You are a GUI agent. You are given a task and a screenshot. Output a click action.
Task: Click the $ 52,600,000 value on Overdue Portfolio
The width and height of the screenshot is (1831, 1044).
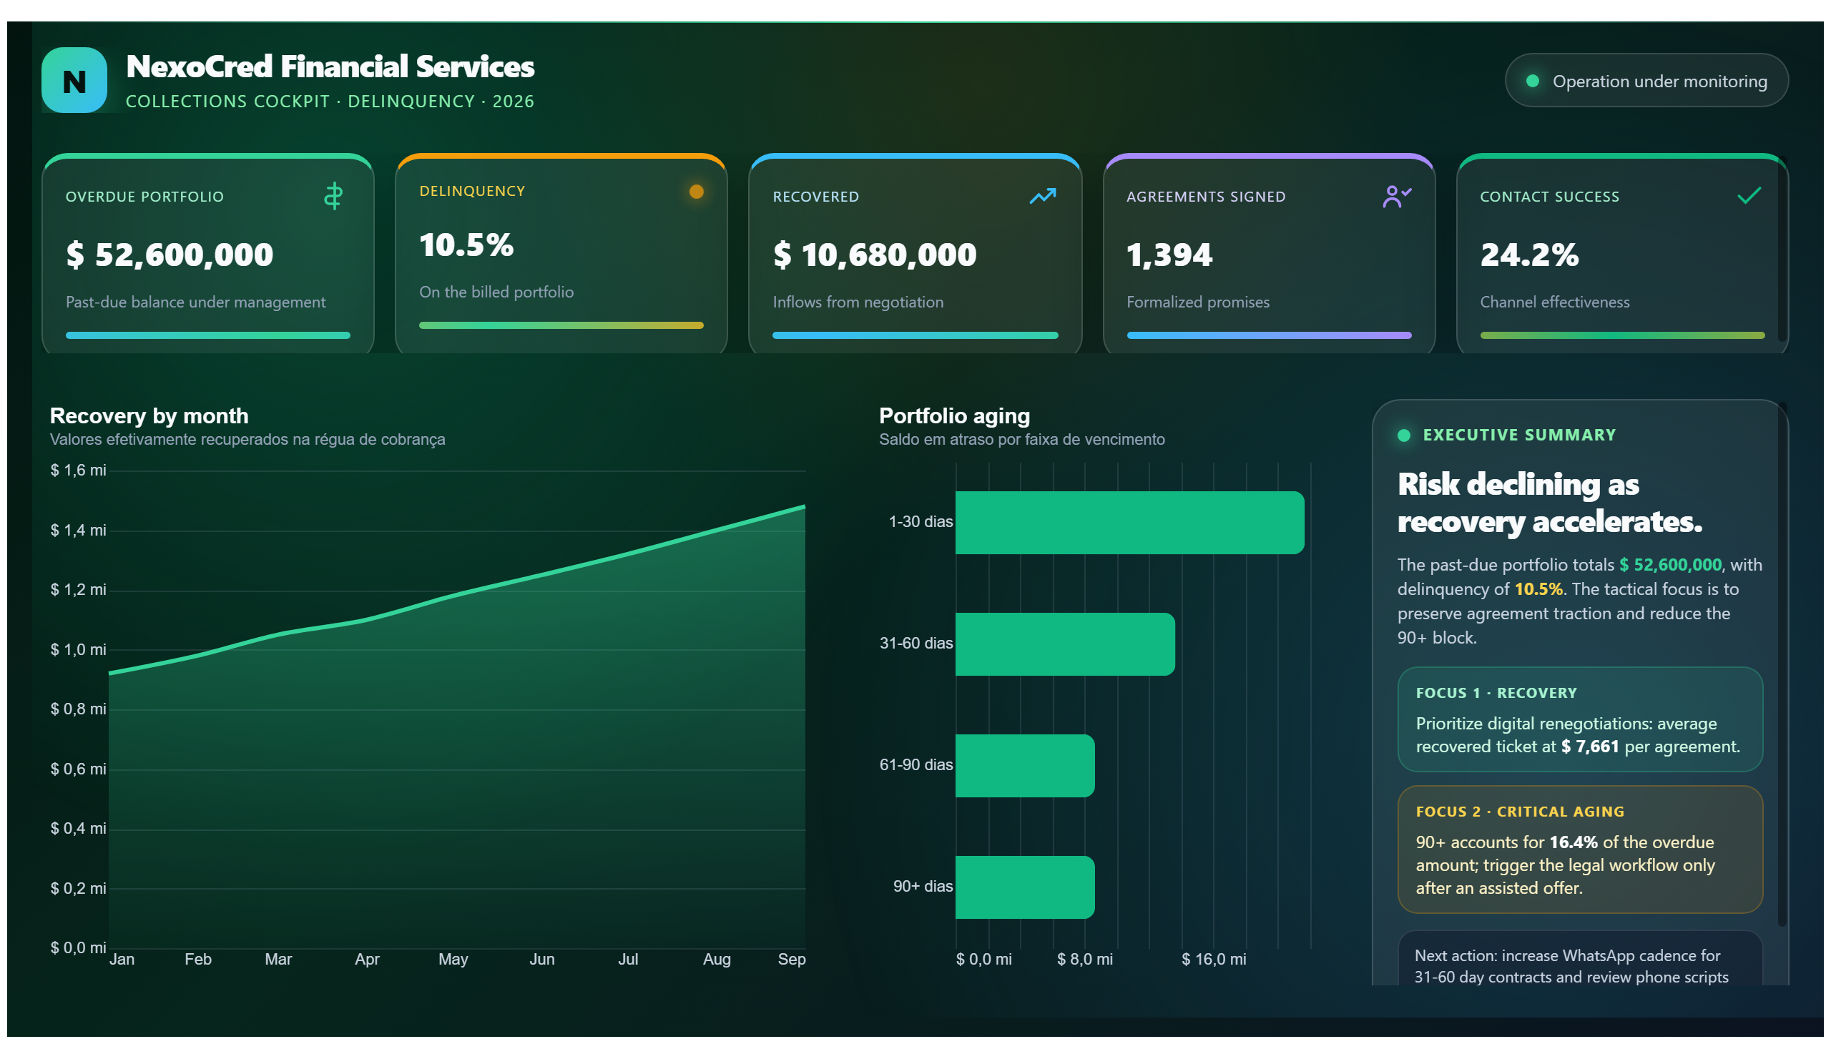tap(170, 255)
